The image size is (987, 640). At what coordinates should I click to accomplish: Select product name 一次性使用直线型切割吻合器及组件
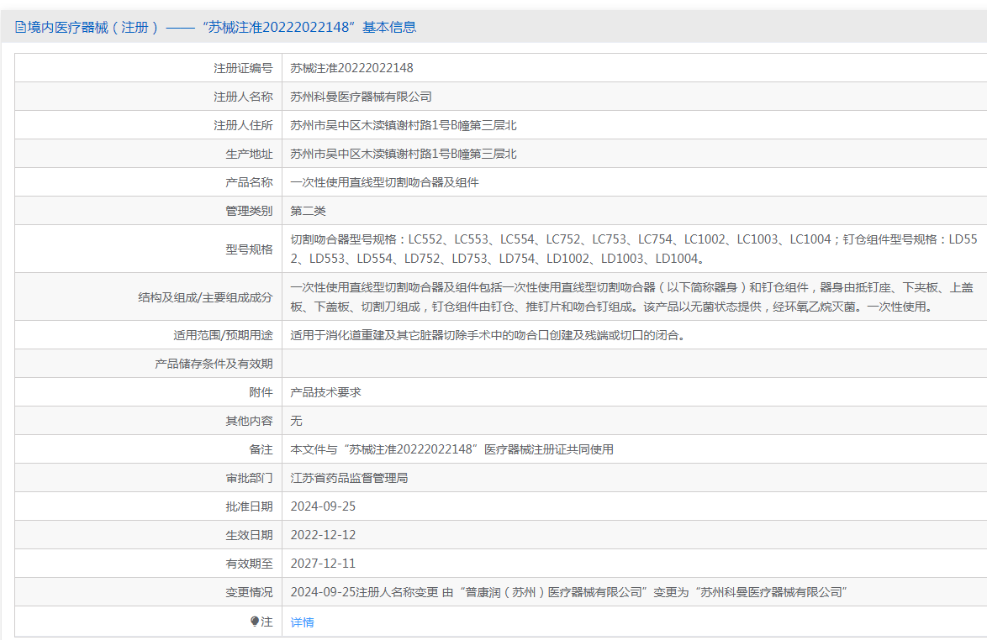(384, 182)
